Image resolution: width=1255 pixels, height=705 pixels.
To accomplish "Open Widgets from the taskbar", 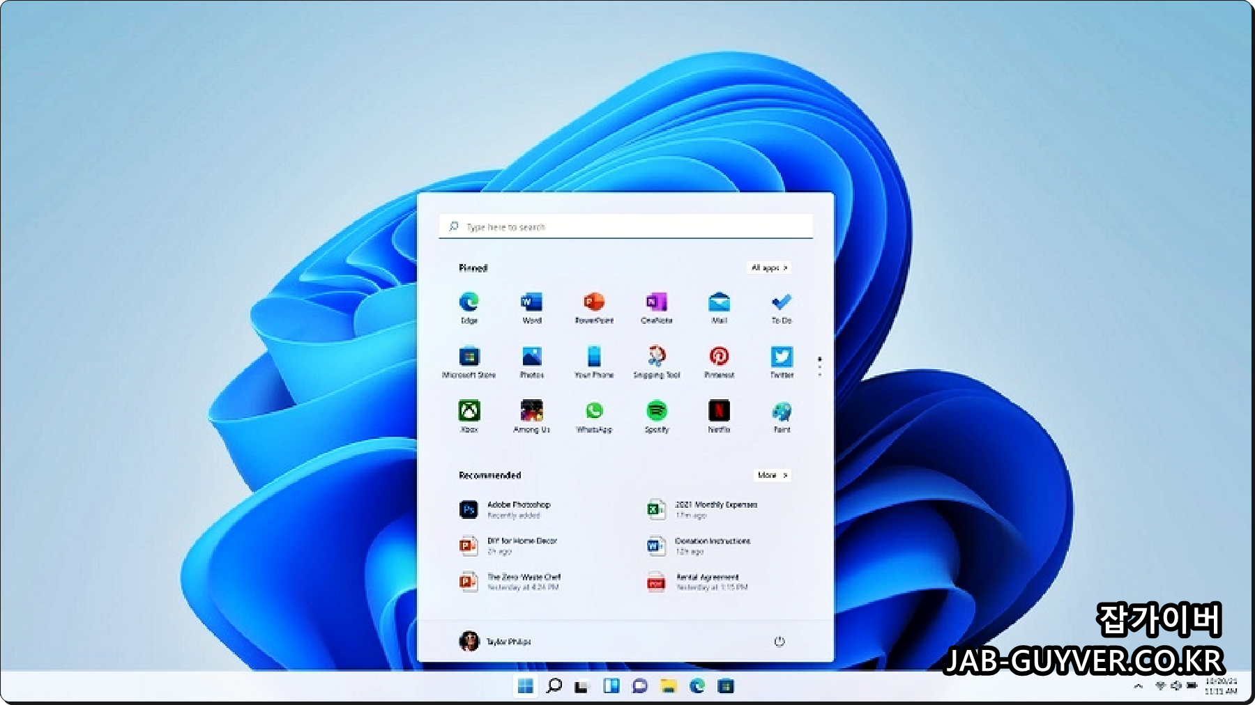I will 611,686.
